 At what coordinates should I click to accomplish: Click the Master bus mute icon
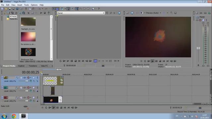point(203,20)
